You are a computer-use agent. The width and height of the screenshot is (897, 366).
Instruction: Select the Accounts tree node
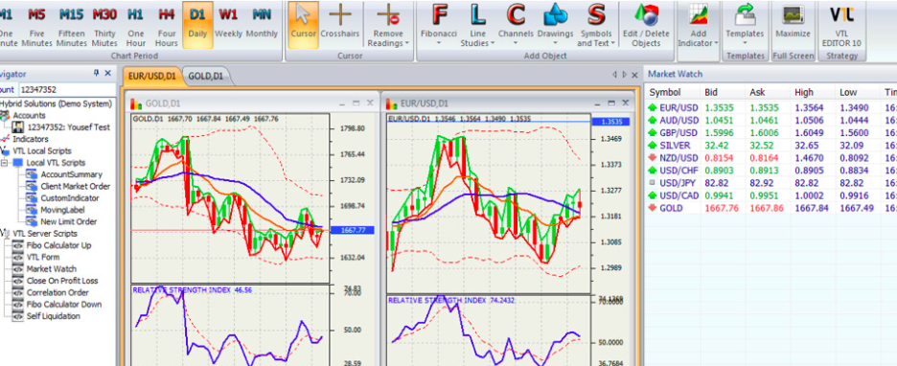point(29,116)
